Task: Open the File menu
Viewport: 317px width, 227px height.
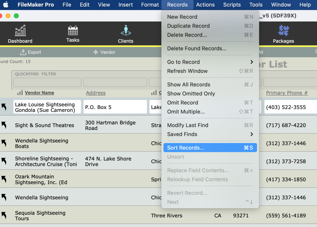Action: click(x=67, y=5)
